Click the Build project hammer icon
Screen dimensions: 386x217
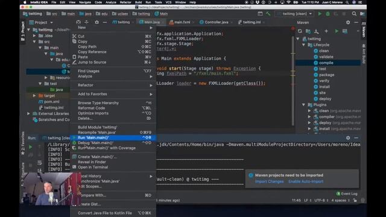(x=268, y=14)
